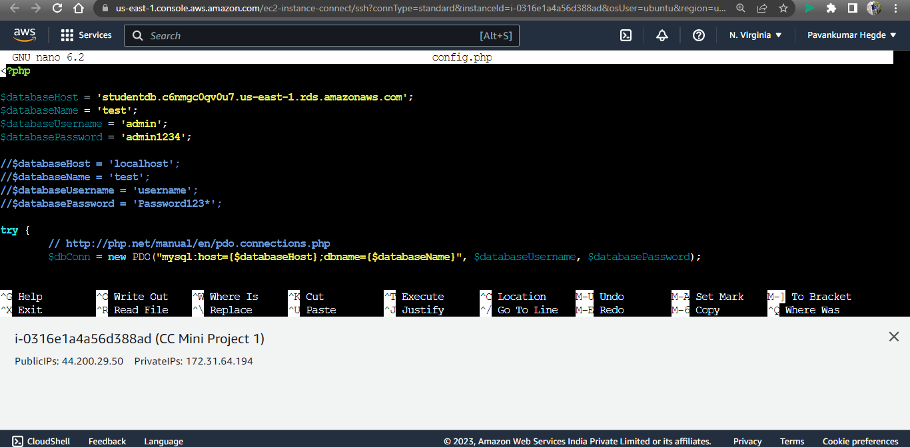This screenshot has width=910, height=447.
Task: Toggle the browser side panel icon
Action: [x=852, y=9]
